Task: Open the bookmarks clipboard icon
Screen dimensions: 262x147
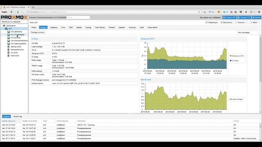Action: [x=236, y=12]
